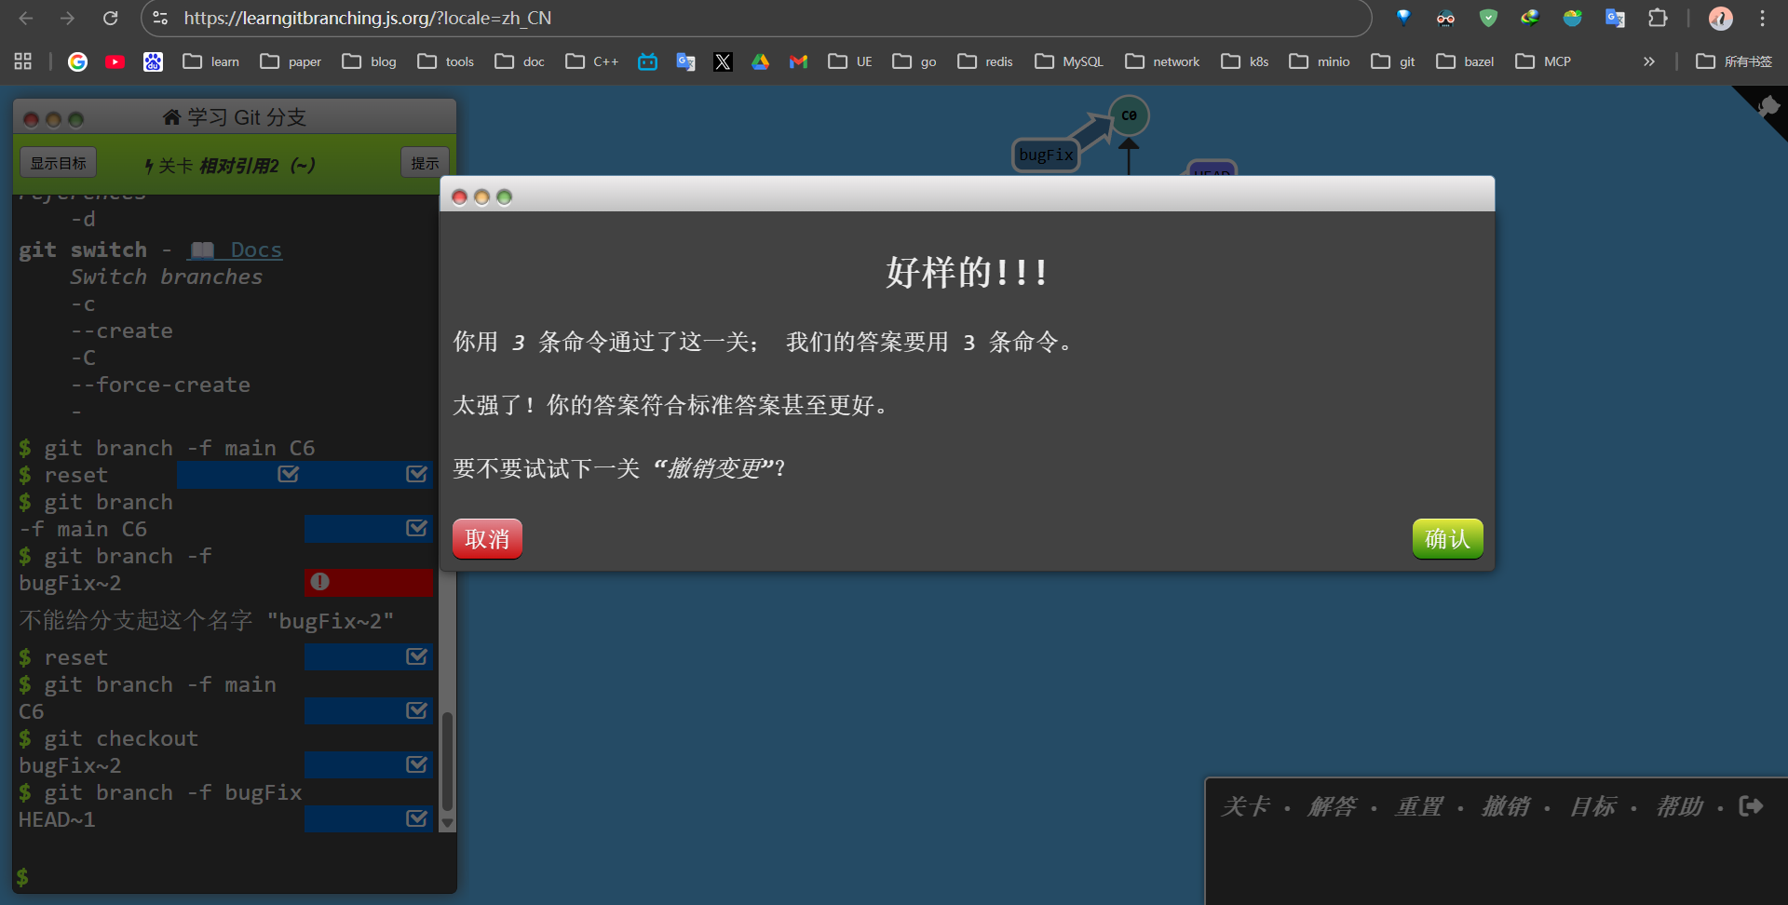Click 撤销 in the bottom toolbar
This screenshot has height=905, width=1788.
pyautogui.click(x=1505, y=806)
